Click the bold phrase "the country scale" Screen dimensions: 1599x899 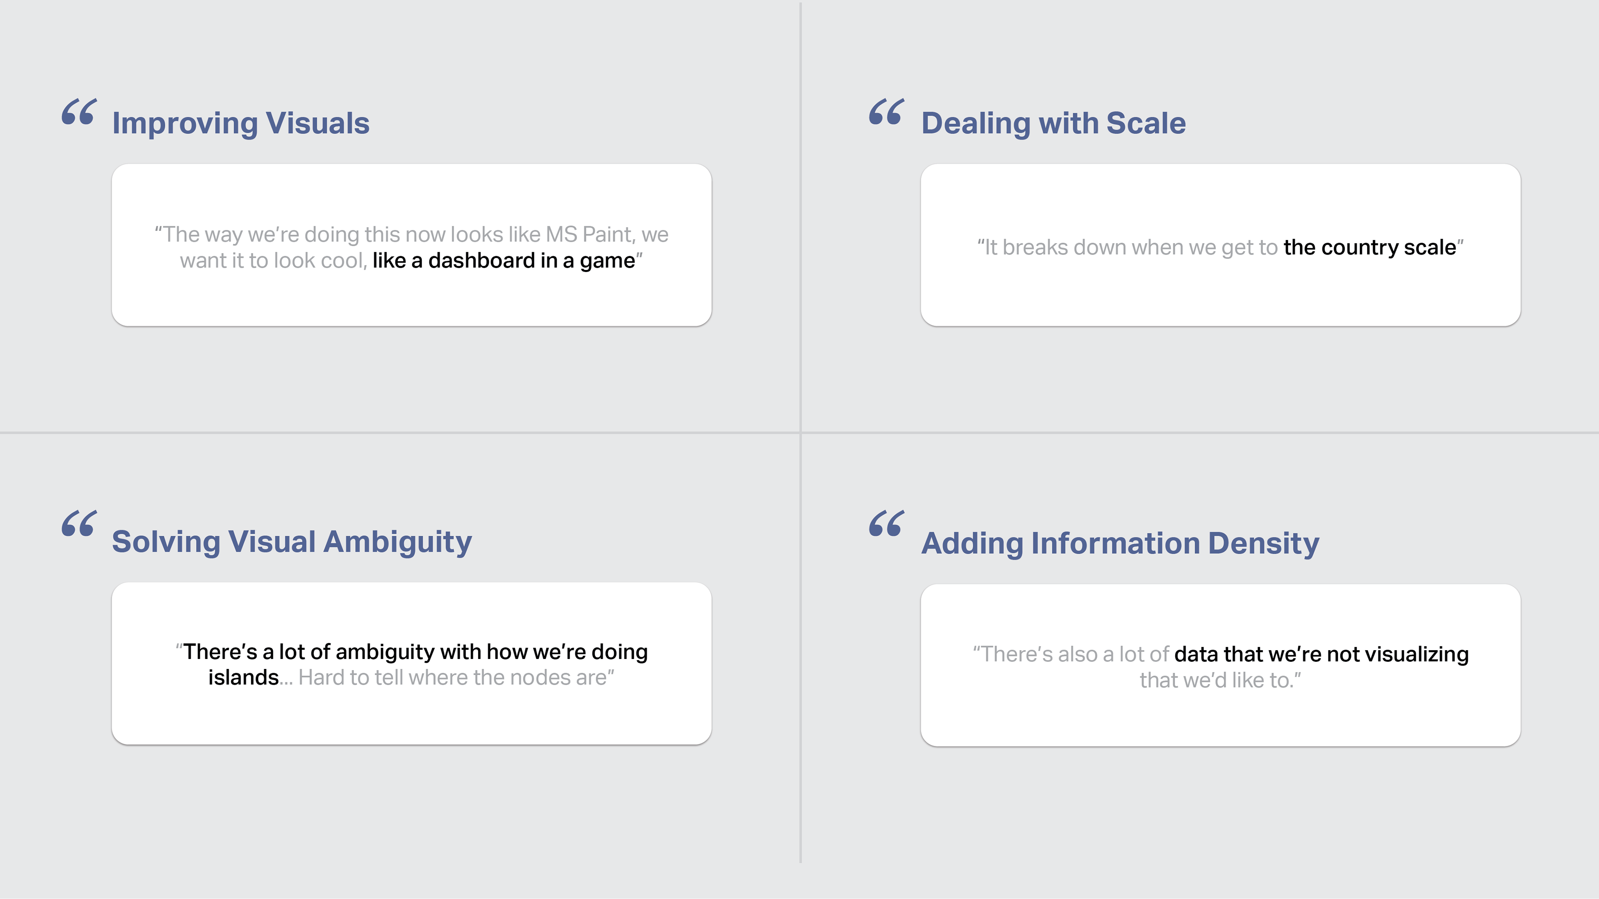tap(1370, 248)
